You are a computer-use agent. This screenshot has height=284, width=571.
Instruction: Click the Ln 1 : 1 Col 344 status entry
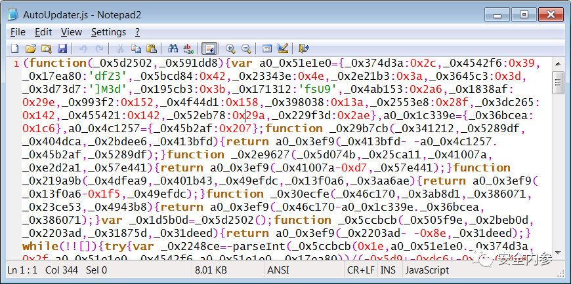coord(57,270)
